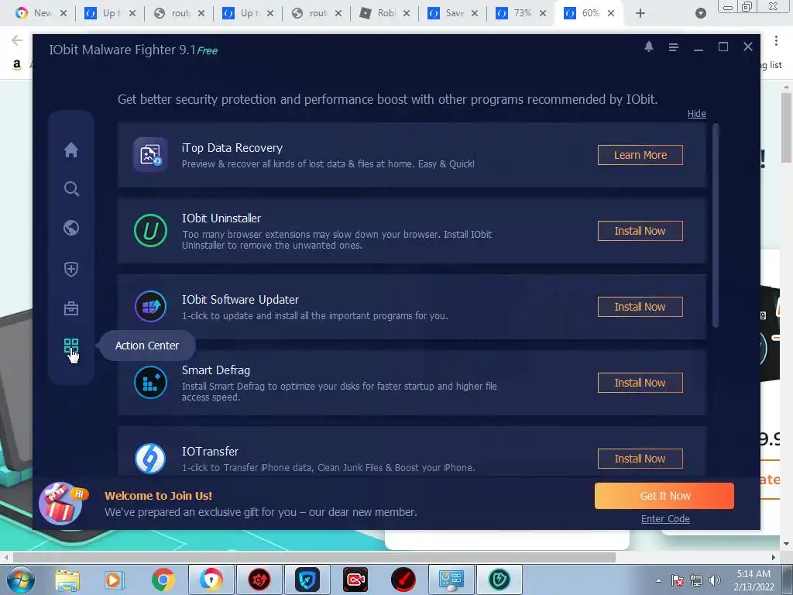Click the Enter Code link
Viewport: 793px width, 595px height.
pos(665,518)
